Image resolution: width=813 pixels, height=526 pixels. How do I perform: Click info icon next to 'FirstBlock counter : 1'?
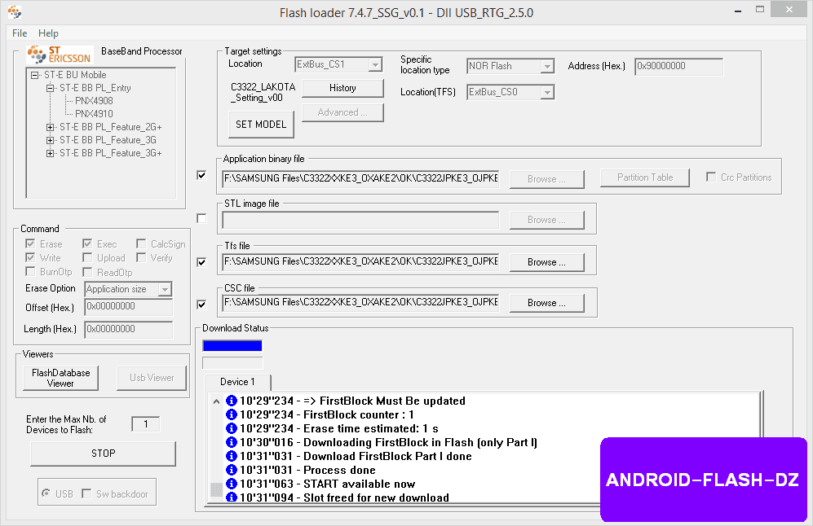coord(231,414)
